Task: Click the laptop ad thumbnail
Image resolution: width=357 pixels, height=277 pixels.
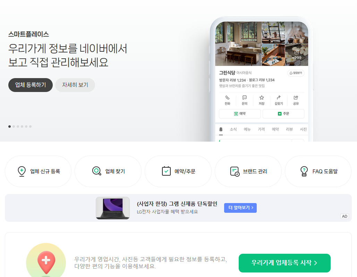Action: tap(113, 208)
